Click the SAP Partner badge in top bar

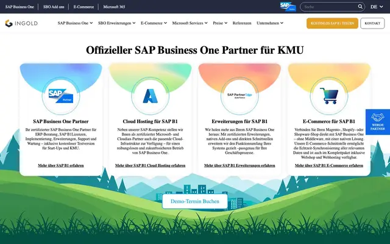[288, 7]
